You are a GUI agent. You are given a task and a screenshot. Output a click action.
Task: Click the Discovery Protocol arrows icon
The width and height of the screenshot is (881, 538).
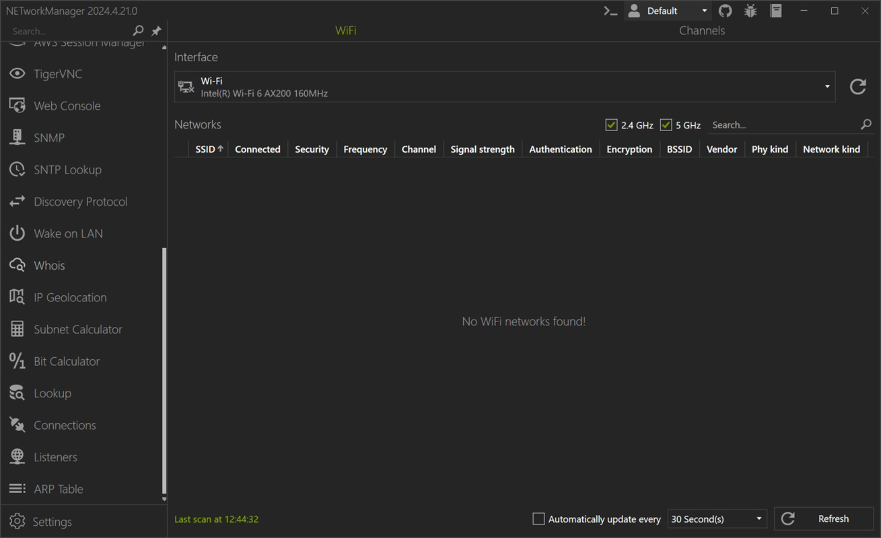click(17, 201)
